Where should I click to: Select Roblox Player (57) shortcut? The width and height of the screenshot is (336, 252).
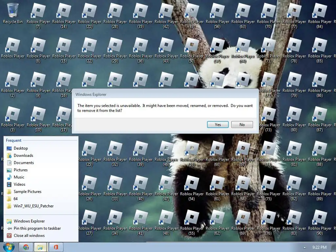click(217, 50)
